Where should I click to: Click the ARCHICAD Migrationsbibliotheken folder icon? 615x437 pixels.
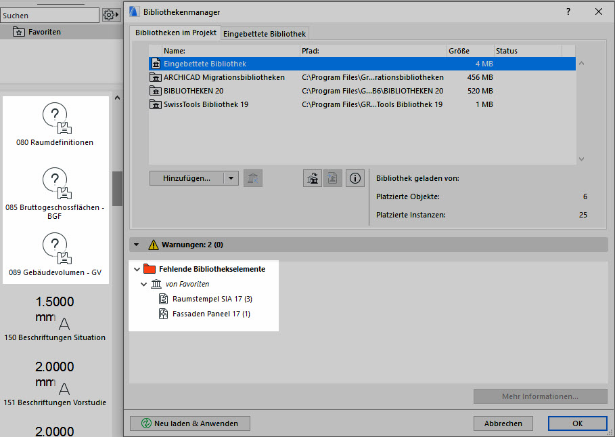[x=156, y=77]
